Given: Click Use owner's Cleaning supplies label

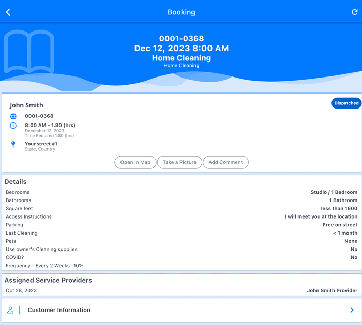Looking at the screenshot, I should pos(41,249).
